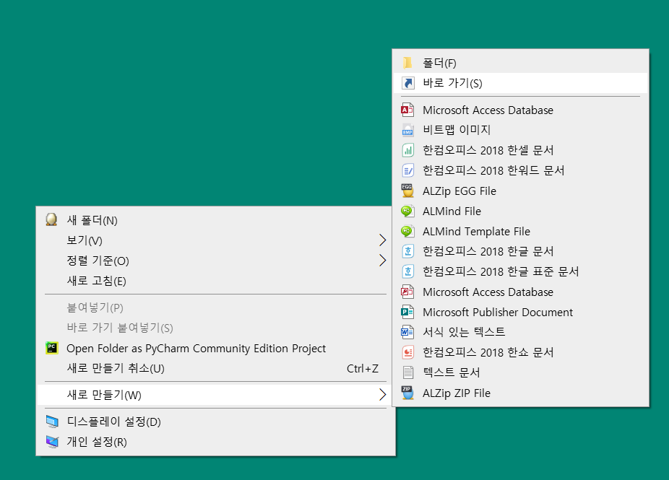669x480 pixels.
Task: Click the ALZip EGG File icon
Action: [x=408, y=191]
